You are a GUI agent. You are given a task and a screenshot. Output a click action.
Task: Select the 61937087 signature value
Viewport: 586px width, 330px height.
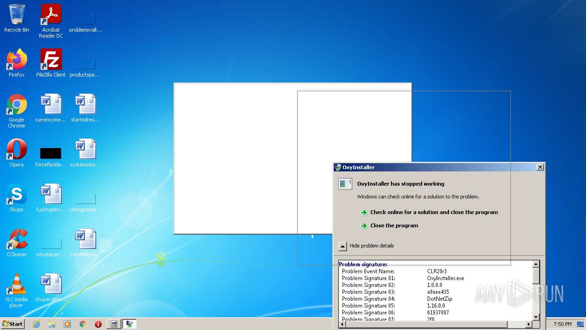pyautogui.click(x=438, y=313)
